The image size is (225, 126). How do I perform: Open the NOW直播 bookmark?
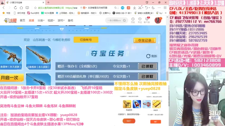click(x=48, y=13)
